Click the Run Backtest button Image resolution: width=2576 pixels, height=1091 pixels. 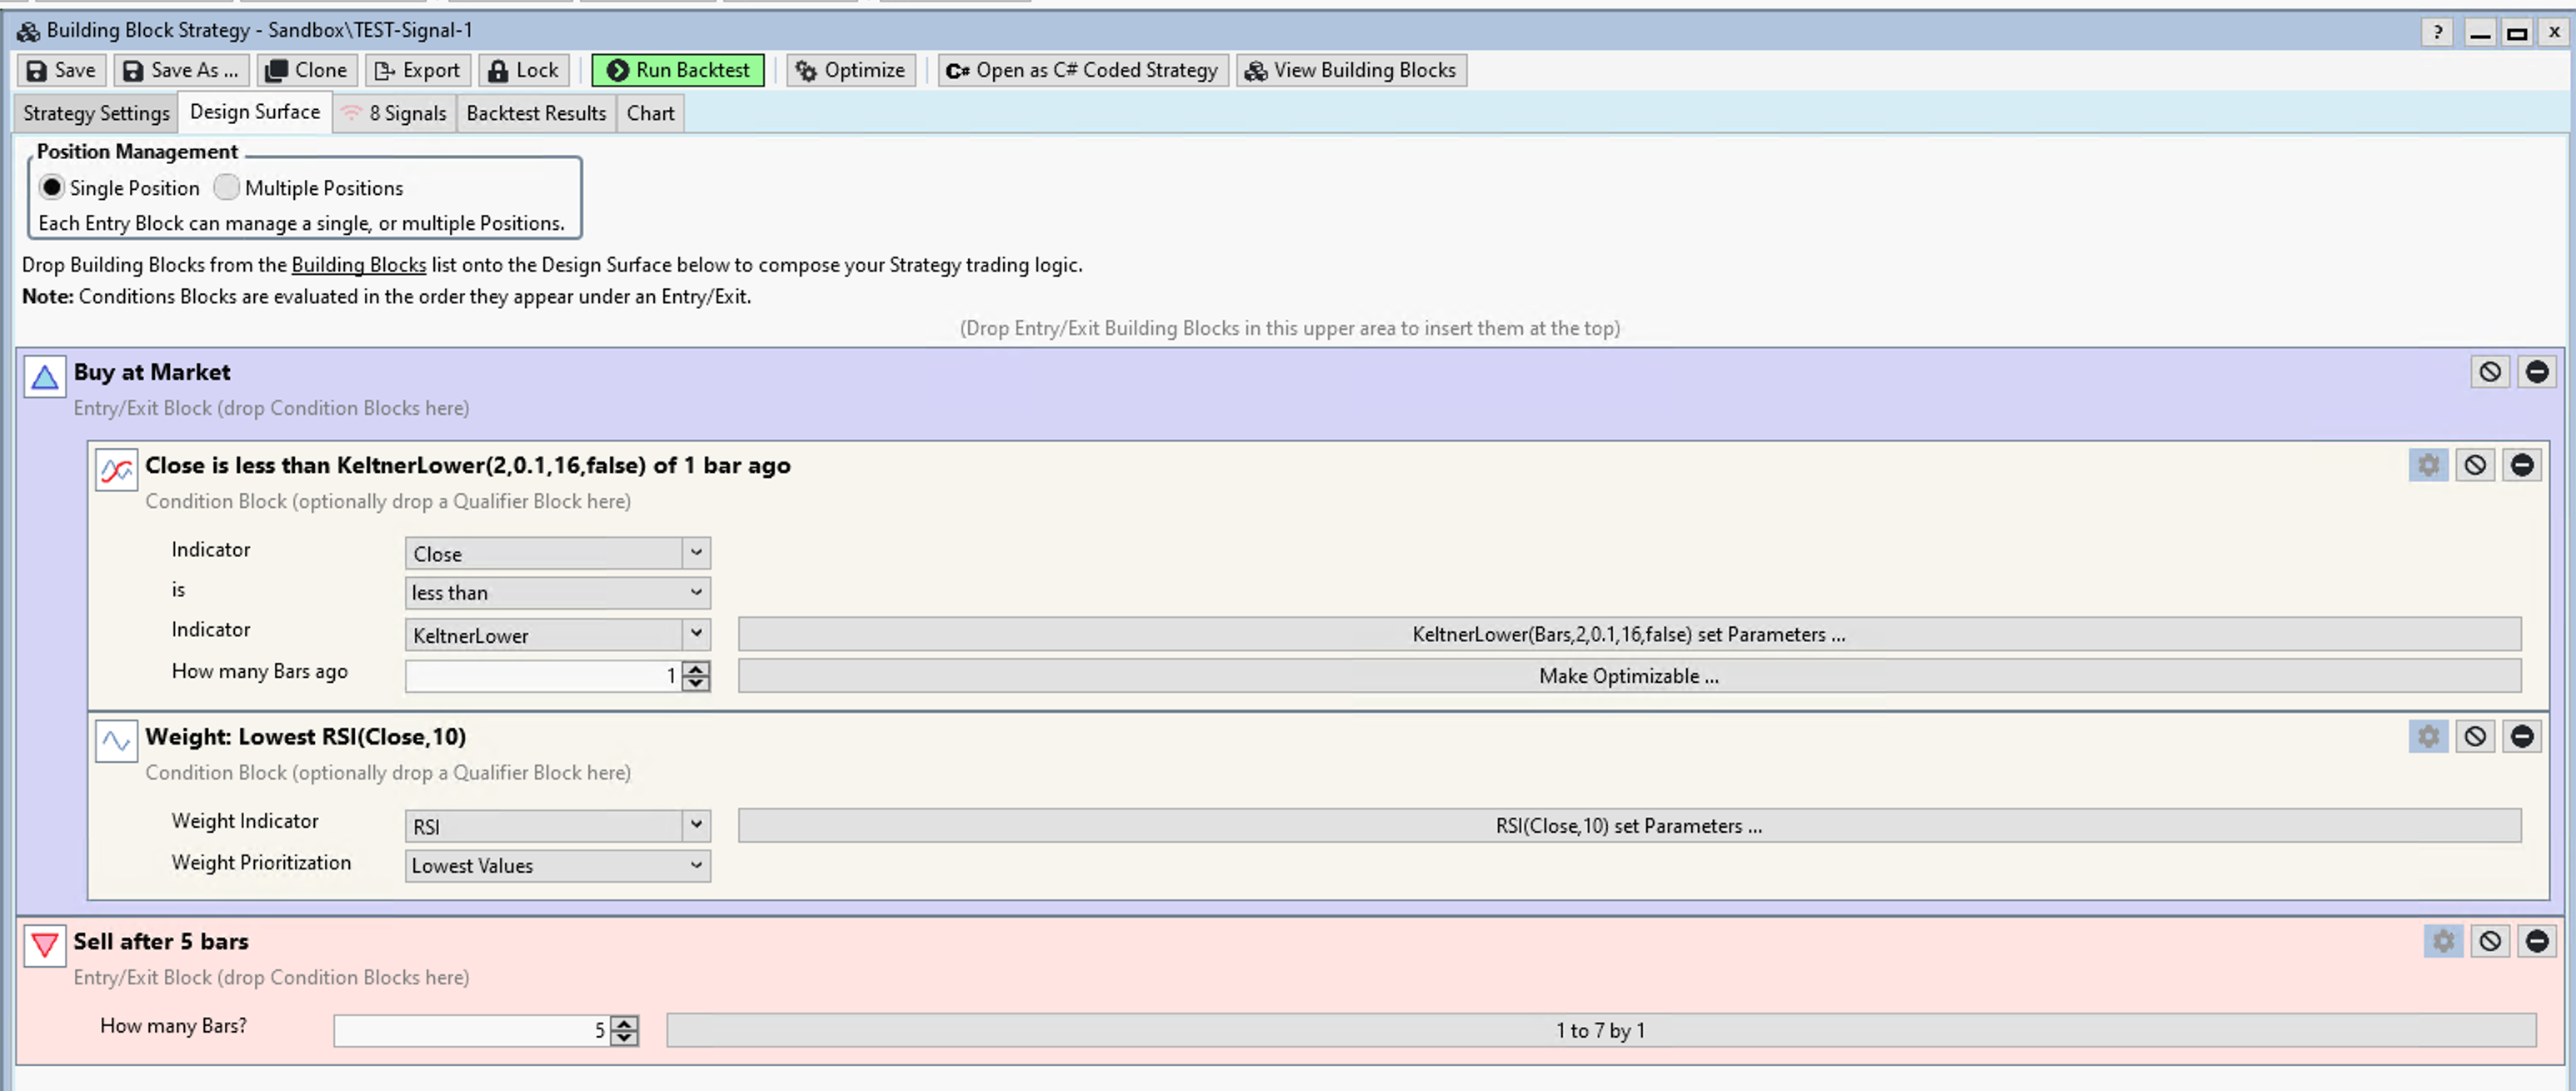(678, 70)
